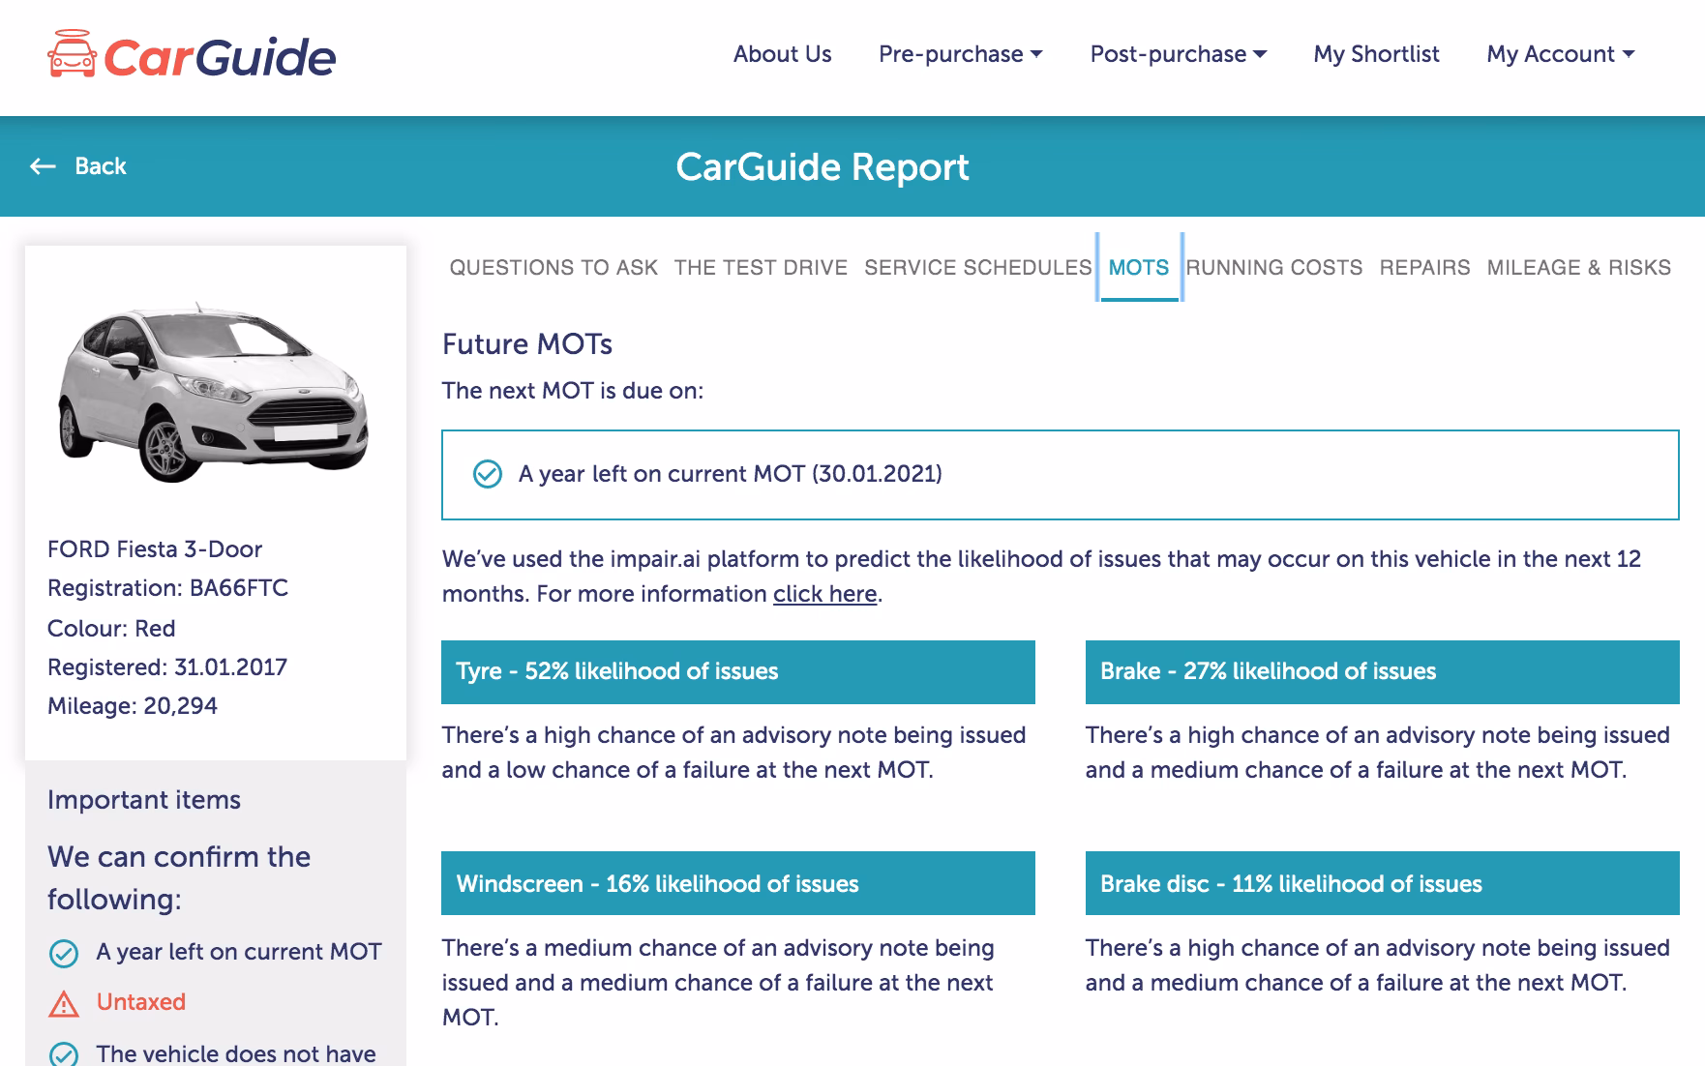Click the back arrow icon
The image size is (1705, 1066).
[x=43, y=166]
